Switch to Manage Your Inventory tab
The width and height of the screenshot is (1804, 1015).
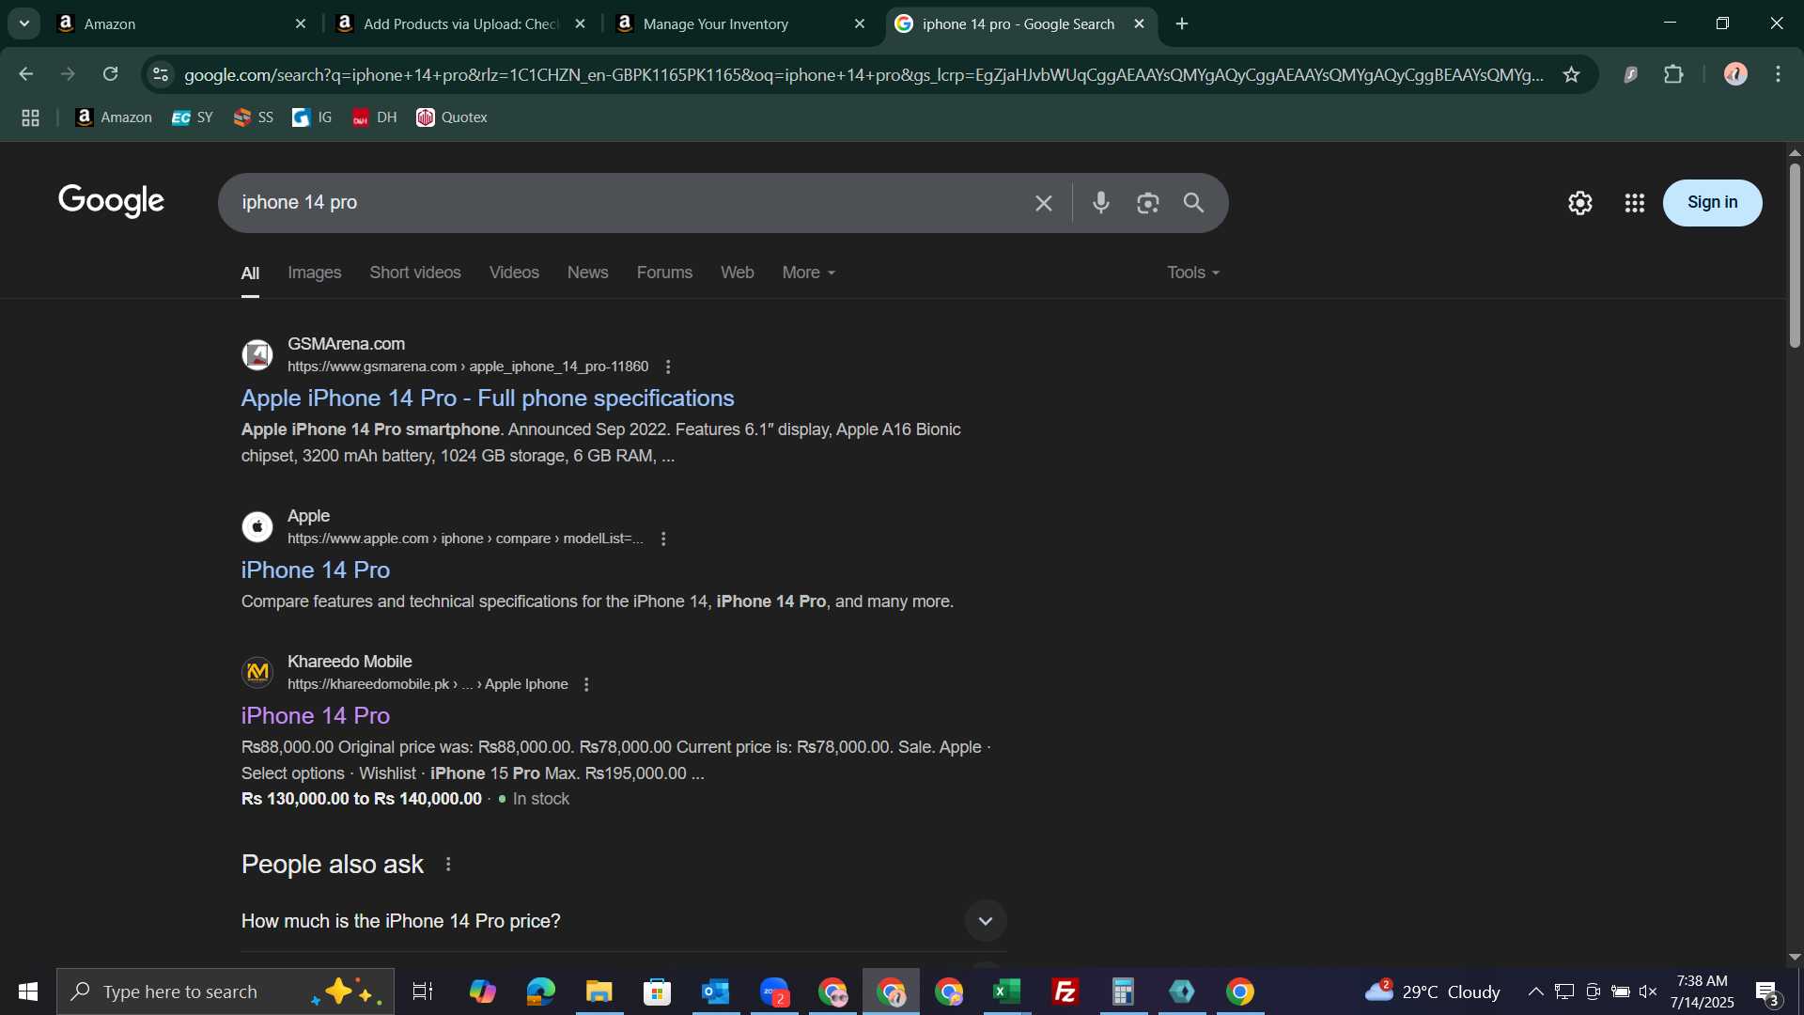(740, 24)
